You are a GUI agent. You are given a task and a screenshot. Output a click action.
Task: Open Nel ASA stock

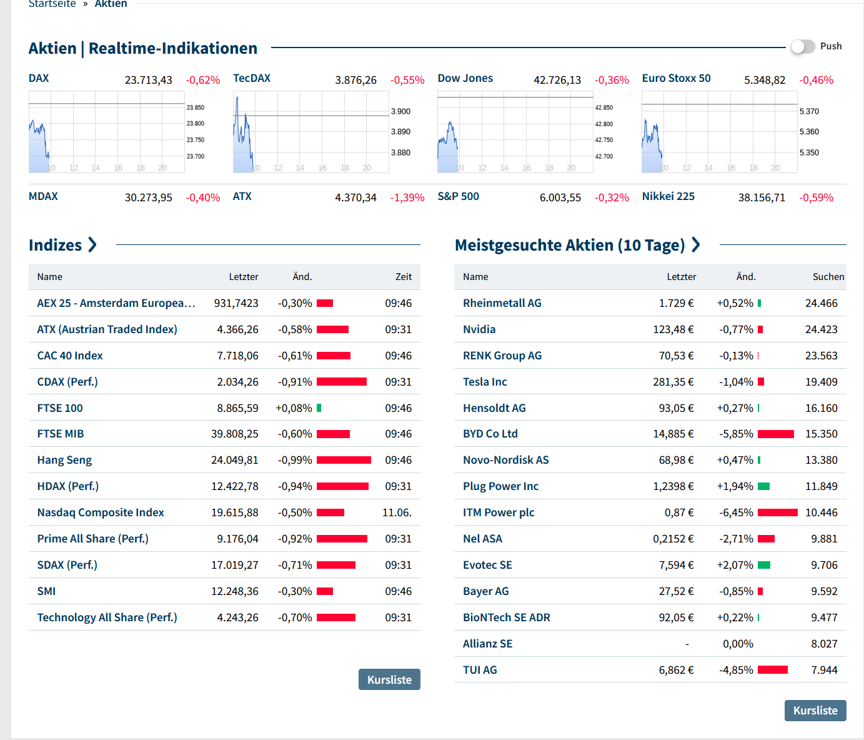tap(482, 539)
